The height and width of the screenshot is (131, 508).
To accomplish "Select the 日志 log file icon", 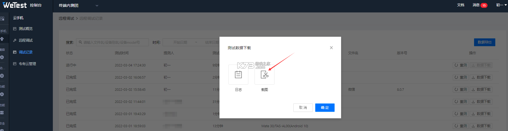I will 238,75.
